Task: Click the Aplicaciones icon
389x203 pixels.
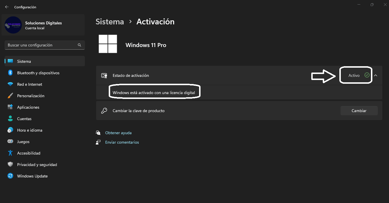Action: 10,107
